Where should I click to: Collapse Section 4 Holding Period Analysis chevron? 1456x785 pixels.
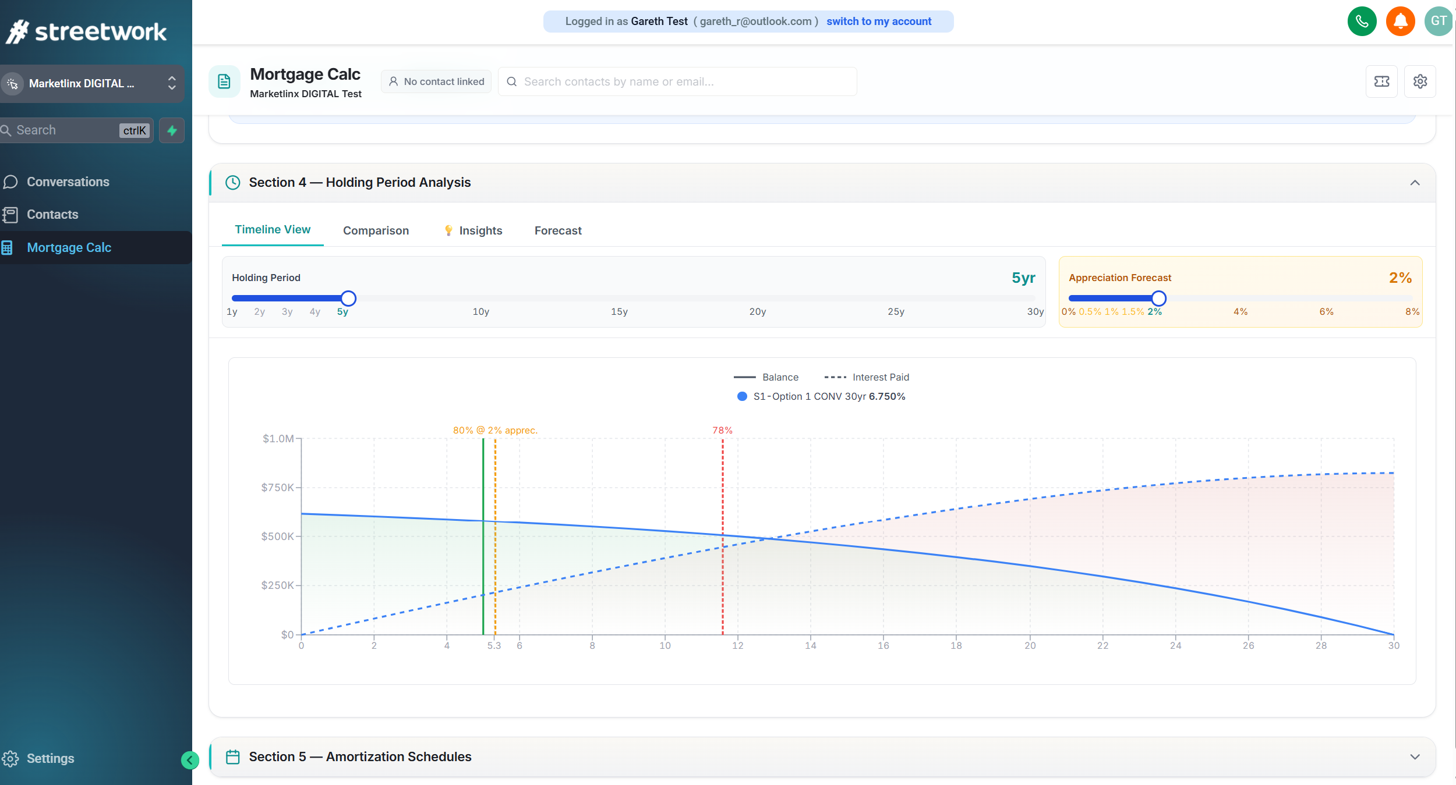[x=1415, y=183]
